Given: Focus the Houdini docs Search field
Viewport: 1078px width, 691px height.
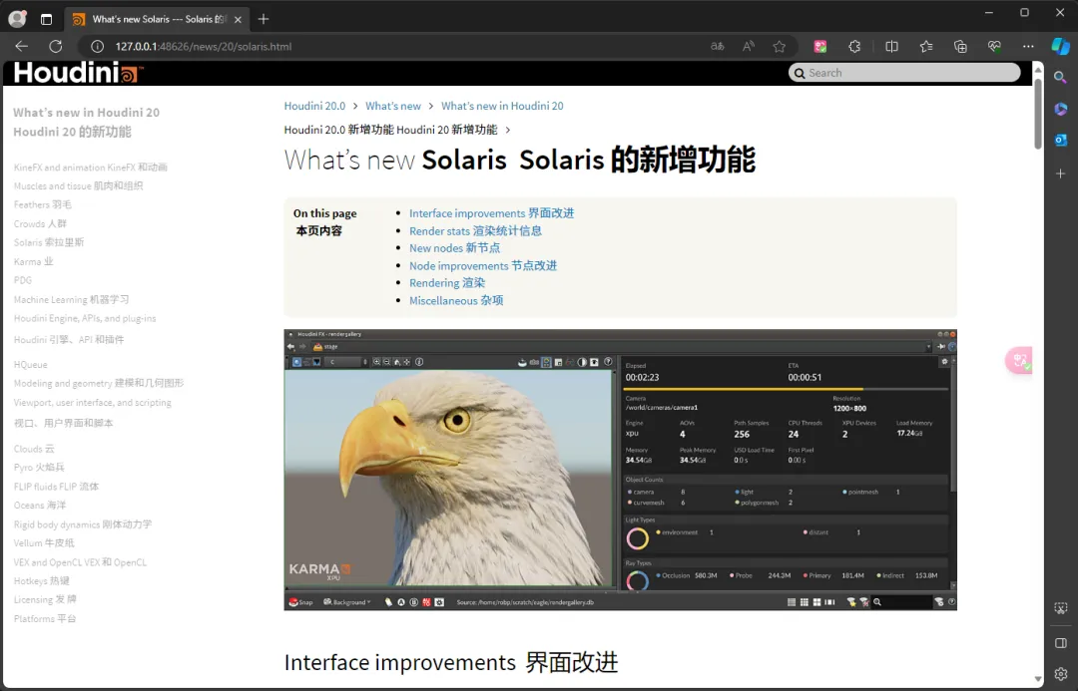Looking at the screenshot, I should coord(904,73).
